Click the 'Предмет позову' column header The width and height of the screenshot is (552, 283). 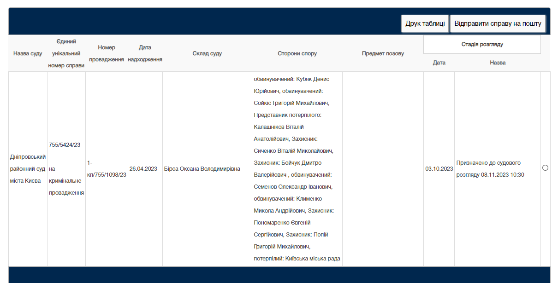383,53
